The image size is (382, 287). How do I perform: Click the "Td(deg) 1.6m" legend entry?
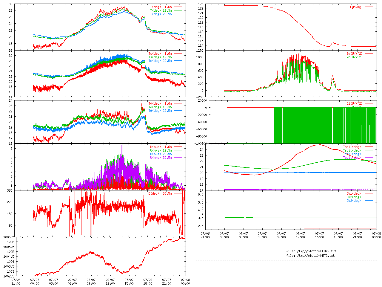click(x=160, y=103)
